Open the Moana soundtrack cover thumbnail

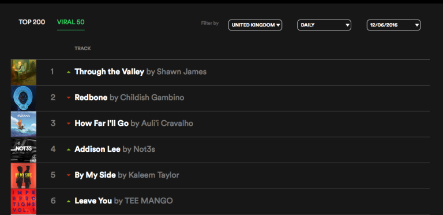point(24,124)
